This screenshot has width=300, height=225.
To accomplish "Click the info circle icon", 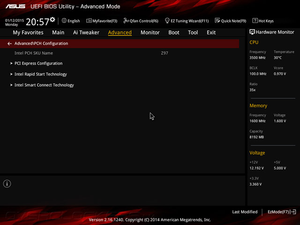I will 7,184.
